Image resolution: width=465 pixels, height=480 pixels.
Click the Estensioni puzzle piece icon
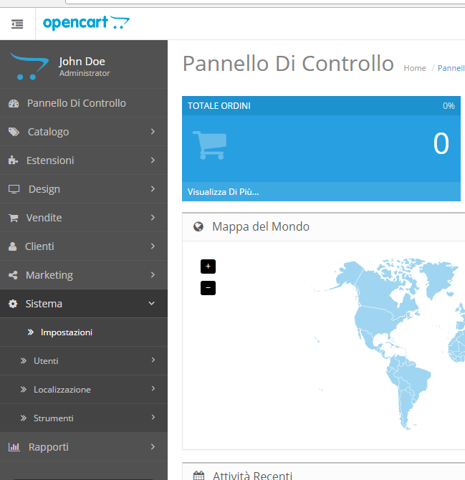point(13,160)
